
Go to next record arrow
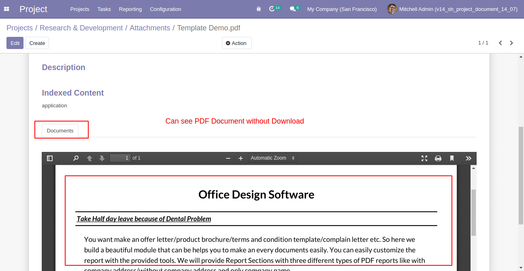pyautogui.click(x=511, y=43)
